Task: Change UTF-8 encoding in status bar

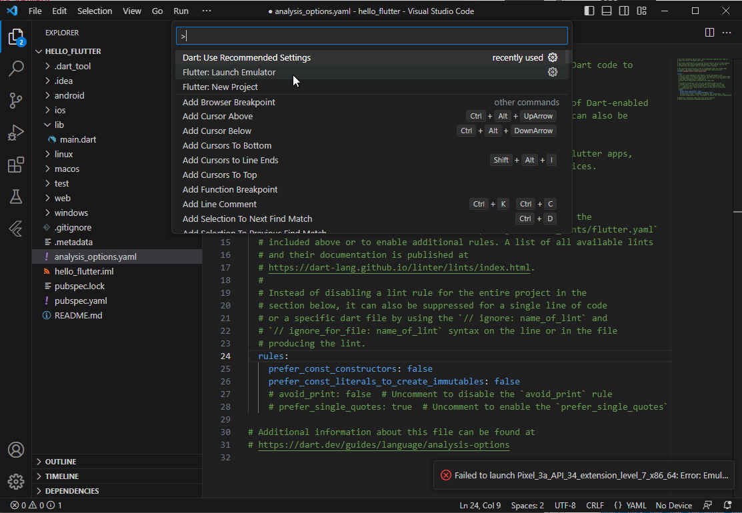Action: point(565,506)
